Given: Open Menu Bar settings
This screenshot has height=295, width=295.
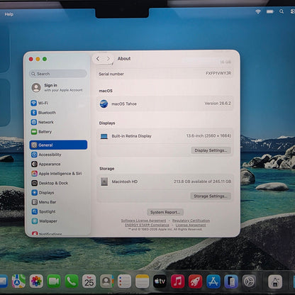Looking at the screenshot, I should [x=44, y=202].
